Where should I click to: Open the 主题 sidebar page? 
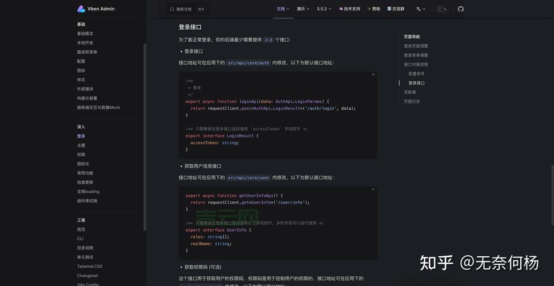[x=81, y=145]
